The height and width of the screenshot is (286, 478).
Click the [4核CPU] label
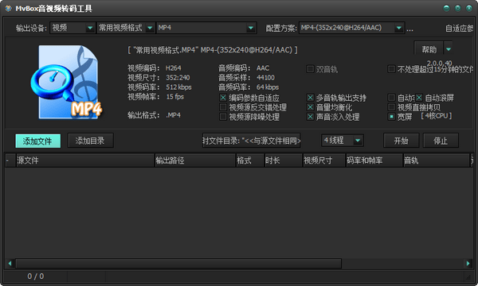tap(437, 116)
